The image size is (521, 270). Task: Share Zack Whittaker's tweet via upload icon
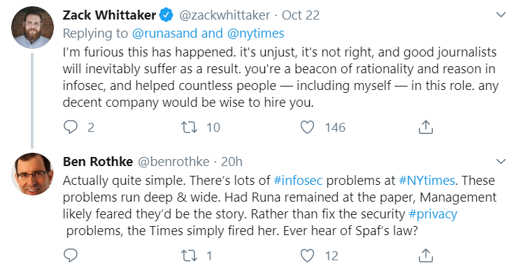pyautogui.click(x=426, y=127)
